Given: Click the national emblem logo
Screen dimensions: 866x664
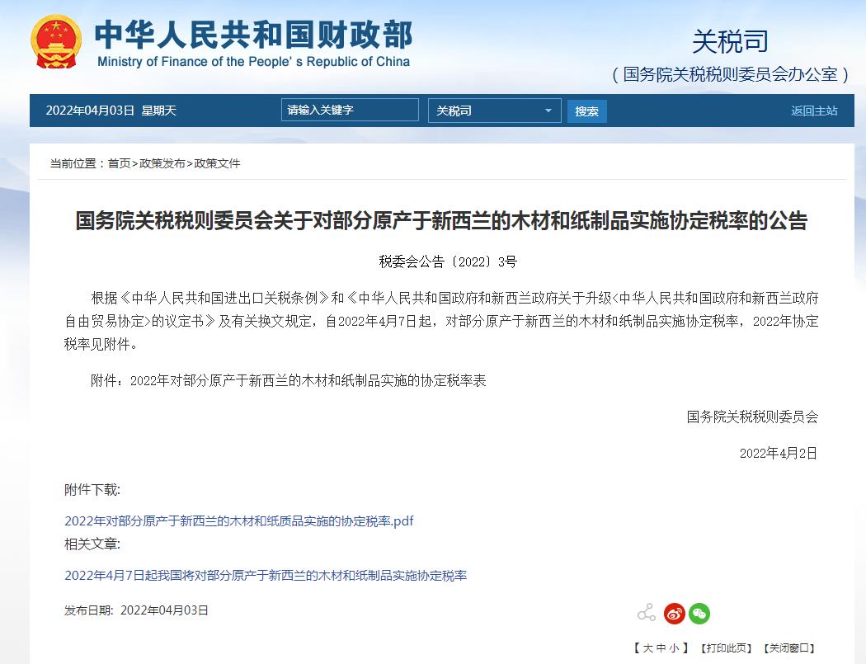Looking at the screenshot, I should tap(56, 42).
